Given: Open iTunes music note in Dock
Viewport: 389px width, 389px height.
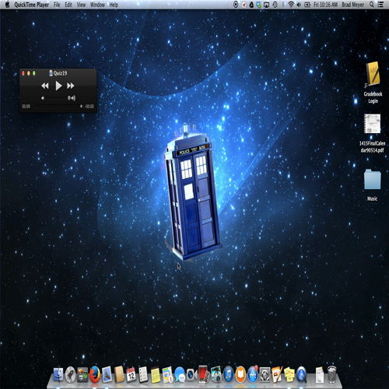Looking at the screenshot, I should coord(229,374).
